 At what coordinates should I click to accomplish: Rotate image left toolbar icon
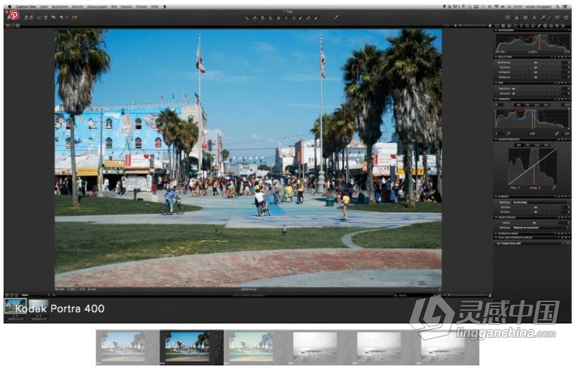26,18
